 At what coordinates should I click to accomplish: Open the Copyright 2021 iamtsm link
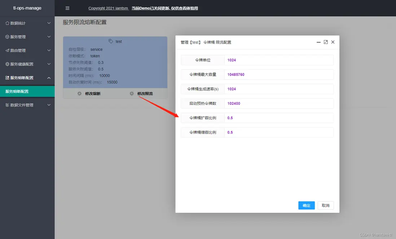108,8
